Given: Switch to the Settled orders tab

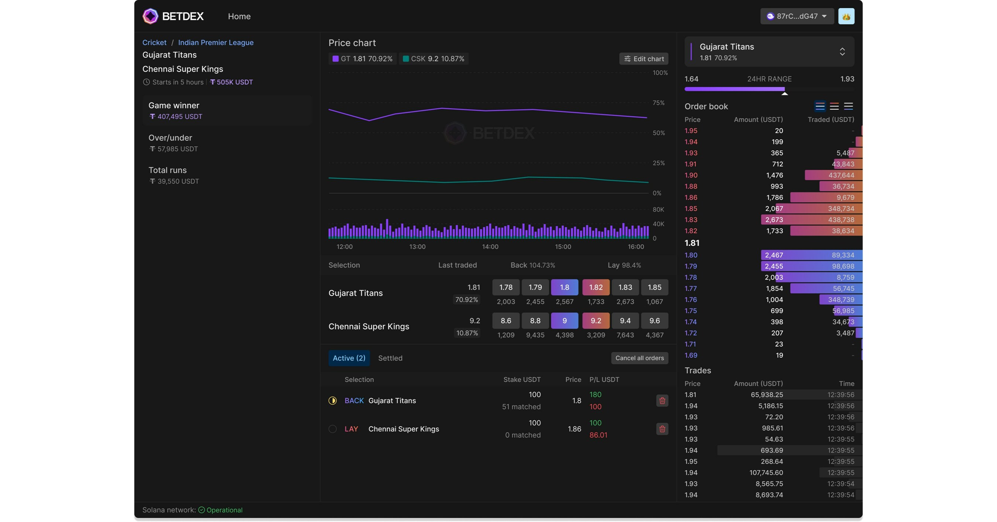Looking at the screenshot, I should (390, 358).
